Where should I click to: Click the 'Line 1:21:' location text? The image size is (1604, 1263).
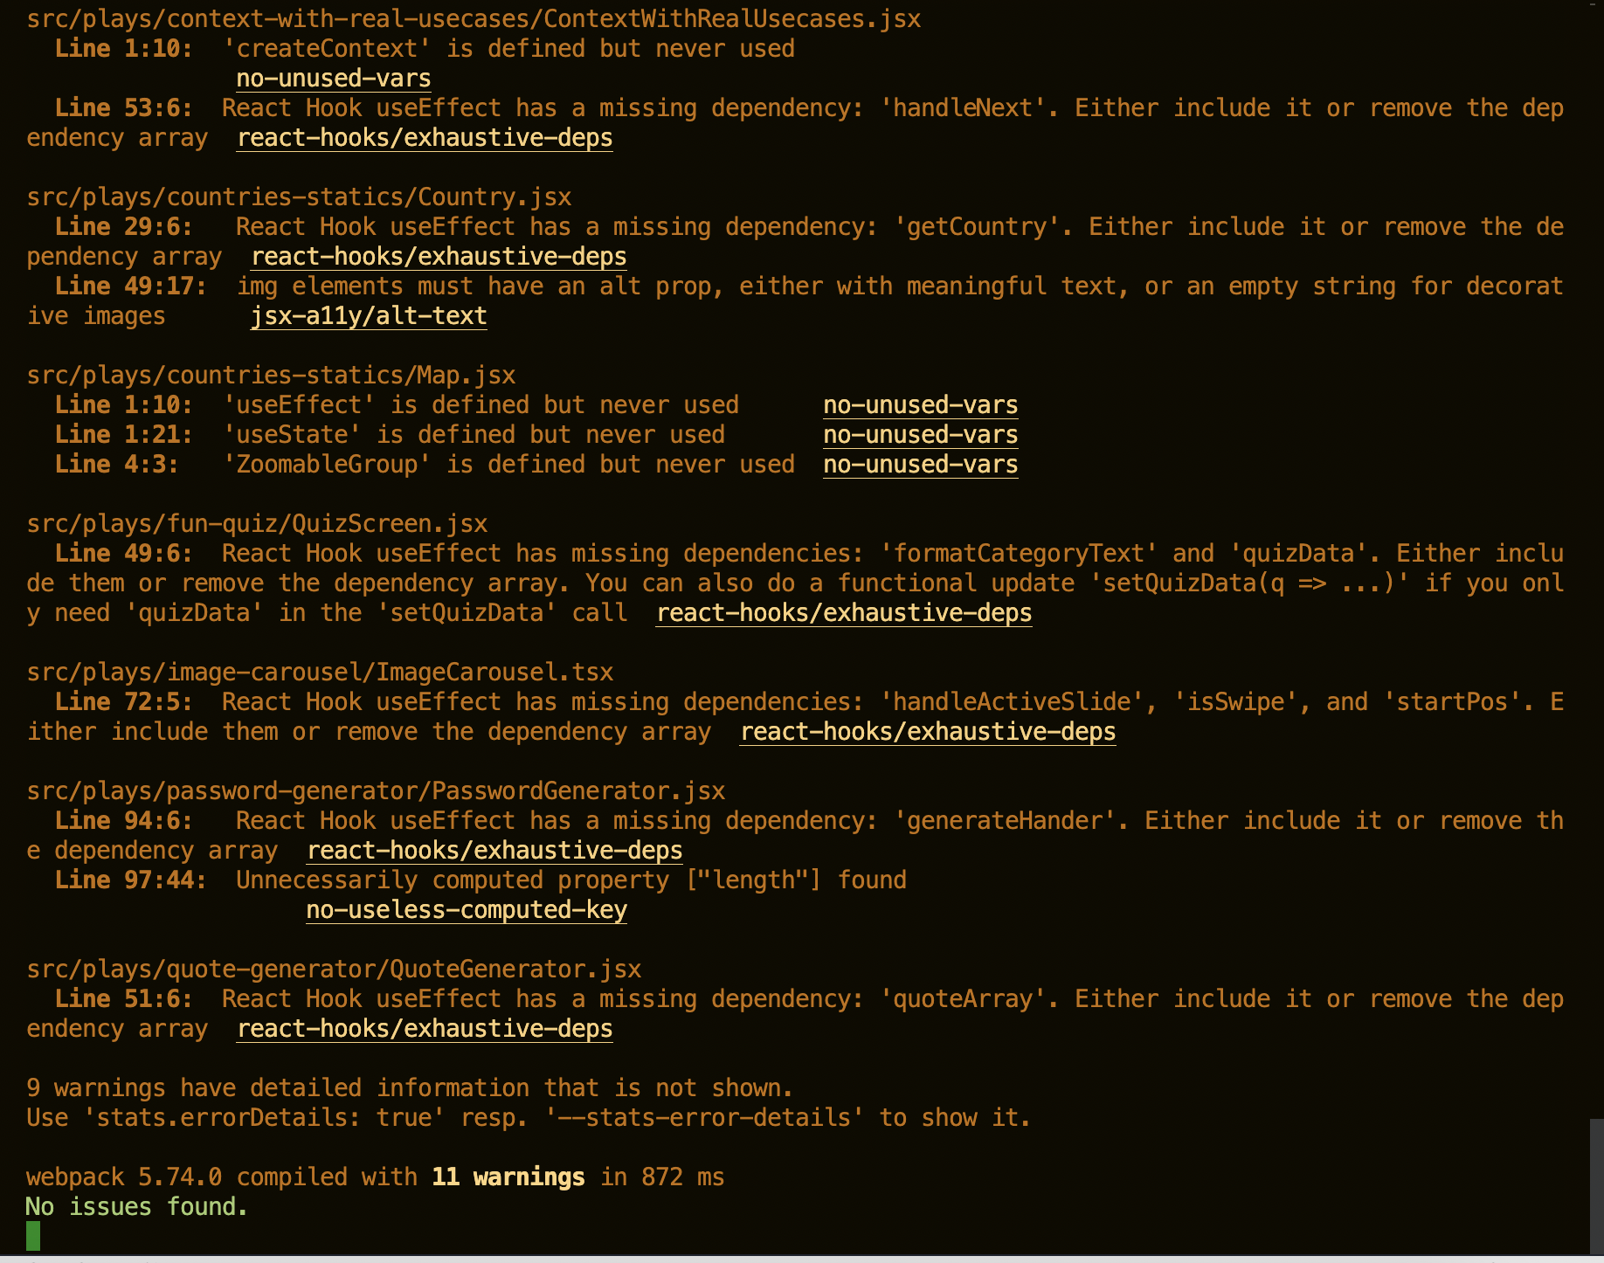coord(123,435)
